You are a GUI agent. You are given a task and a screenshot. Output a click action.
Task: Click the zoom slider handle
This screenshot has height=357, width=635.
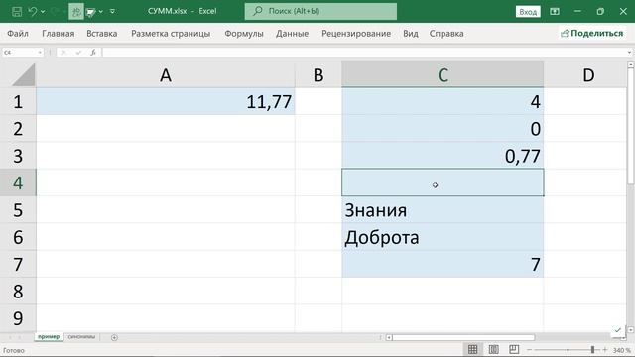click(x=592, y=350)
